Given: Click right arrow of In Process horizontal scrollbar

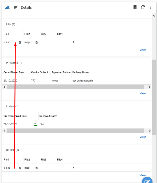Looking at the screenshot, I should coord(149,87).
